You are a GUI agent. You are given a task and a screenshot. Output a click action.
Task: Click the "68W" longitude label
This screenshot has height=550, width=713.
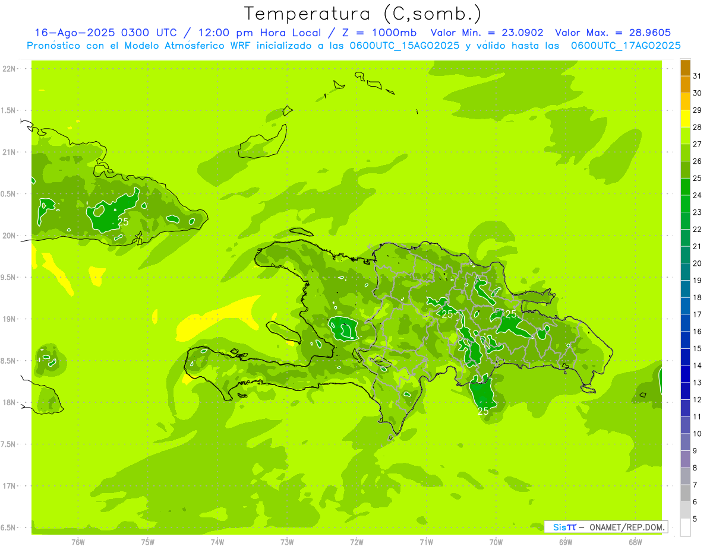coord(635,542)
